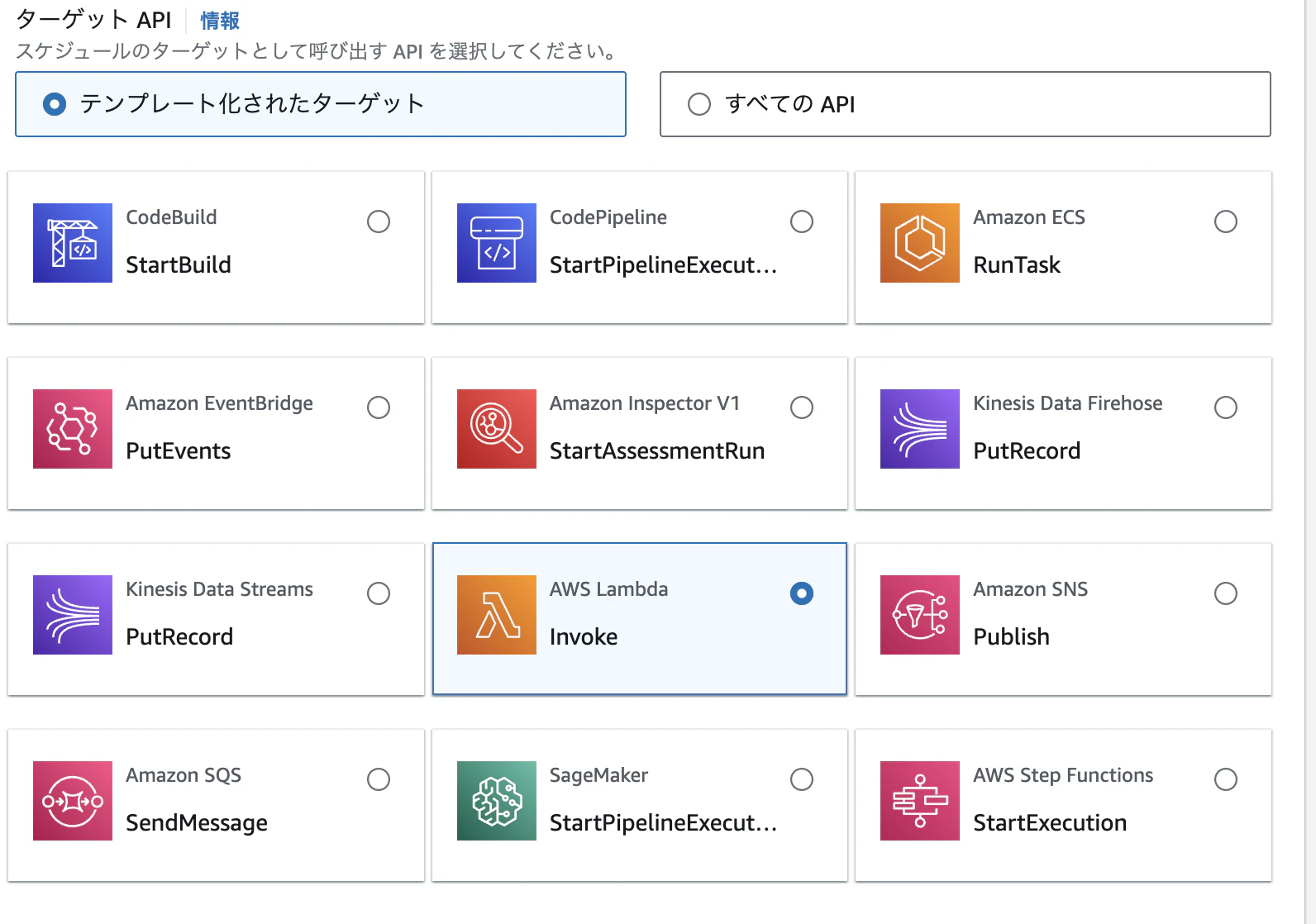The image size is (1316, 924).
Task: Click the PutRecord text under Kinesis Data Streams
Action: tap(179, 636)
